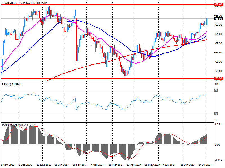Image resolution: width=225 pixels, height=168 pixels.
Task: Click the 8 Nov 2016 date label
Action: (8, 165)
